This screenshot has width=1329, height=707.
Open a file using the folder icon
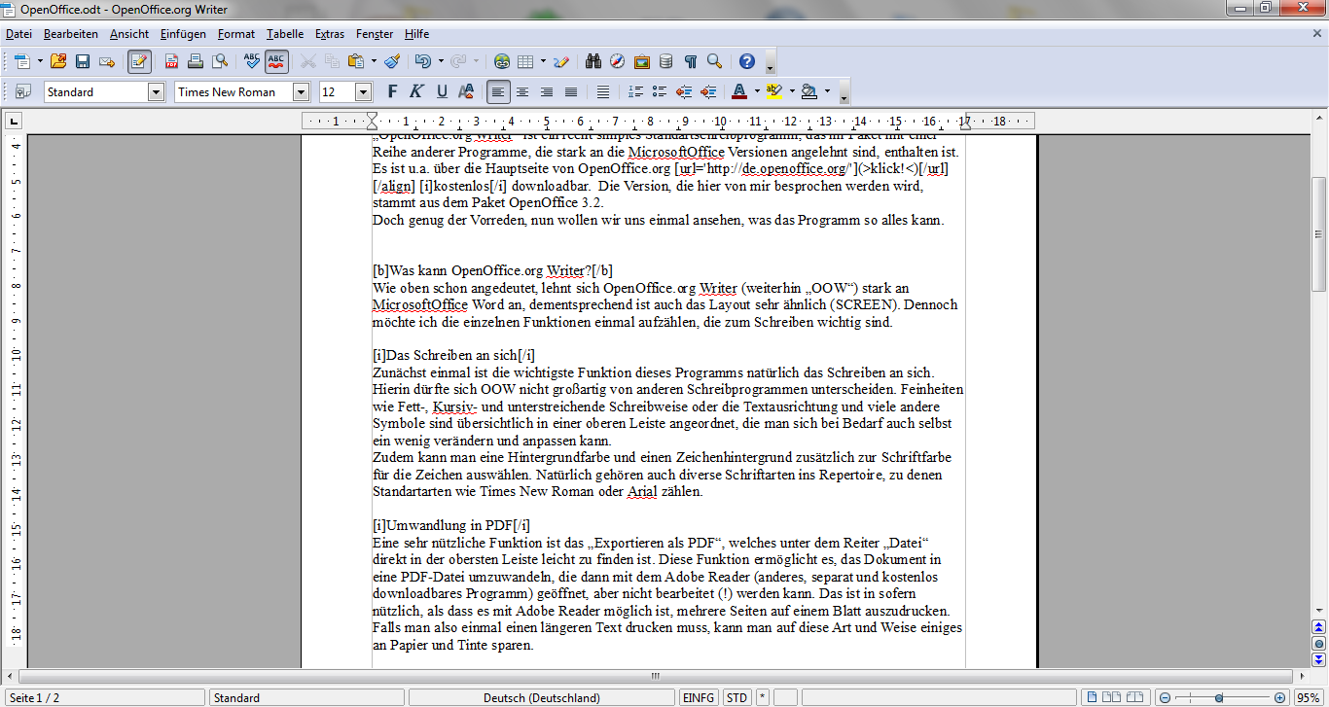click(x=59, y=61)
